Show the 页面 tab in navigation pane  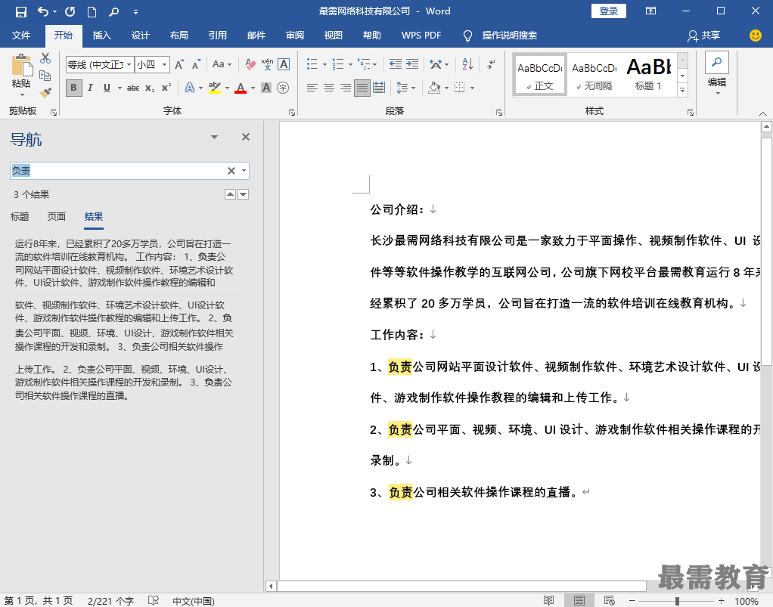click(57, 217)
